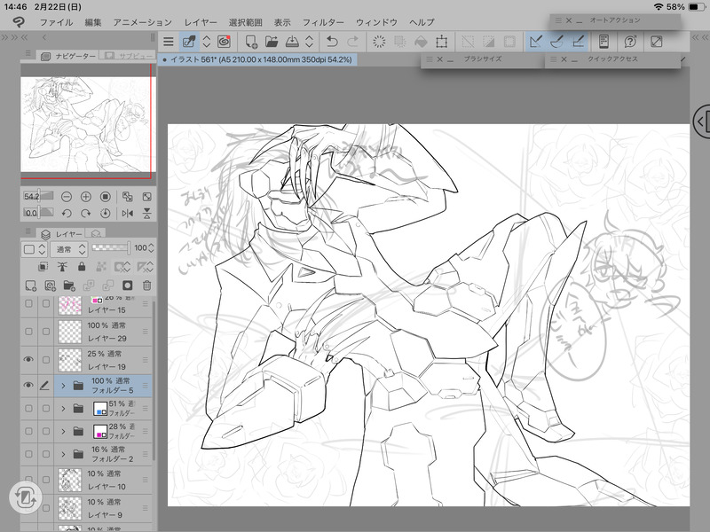Click the Undo arrow in the command bar
This screenshot has height=532, width=710.
332,41
